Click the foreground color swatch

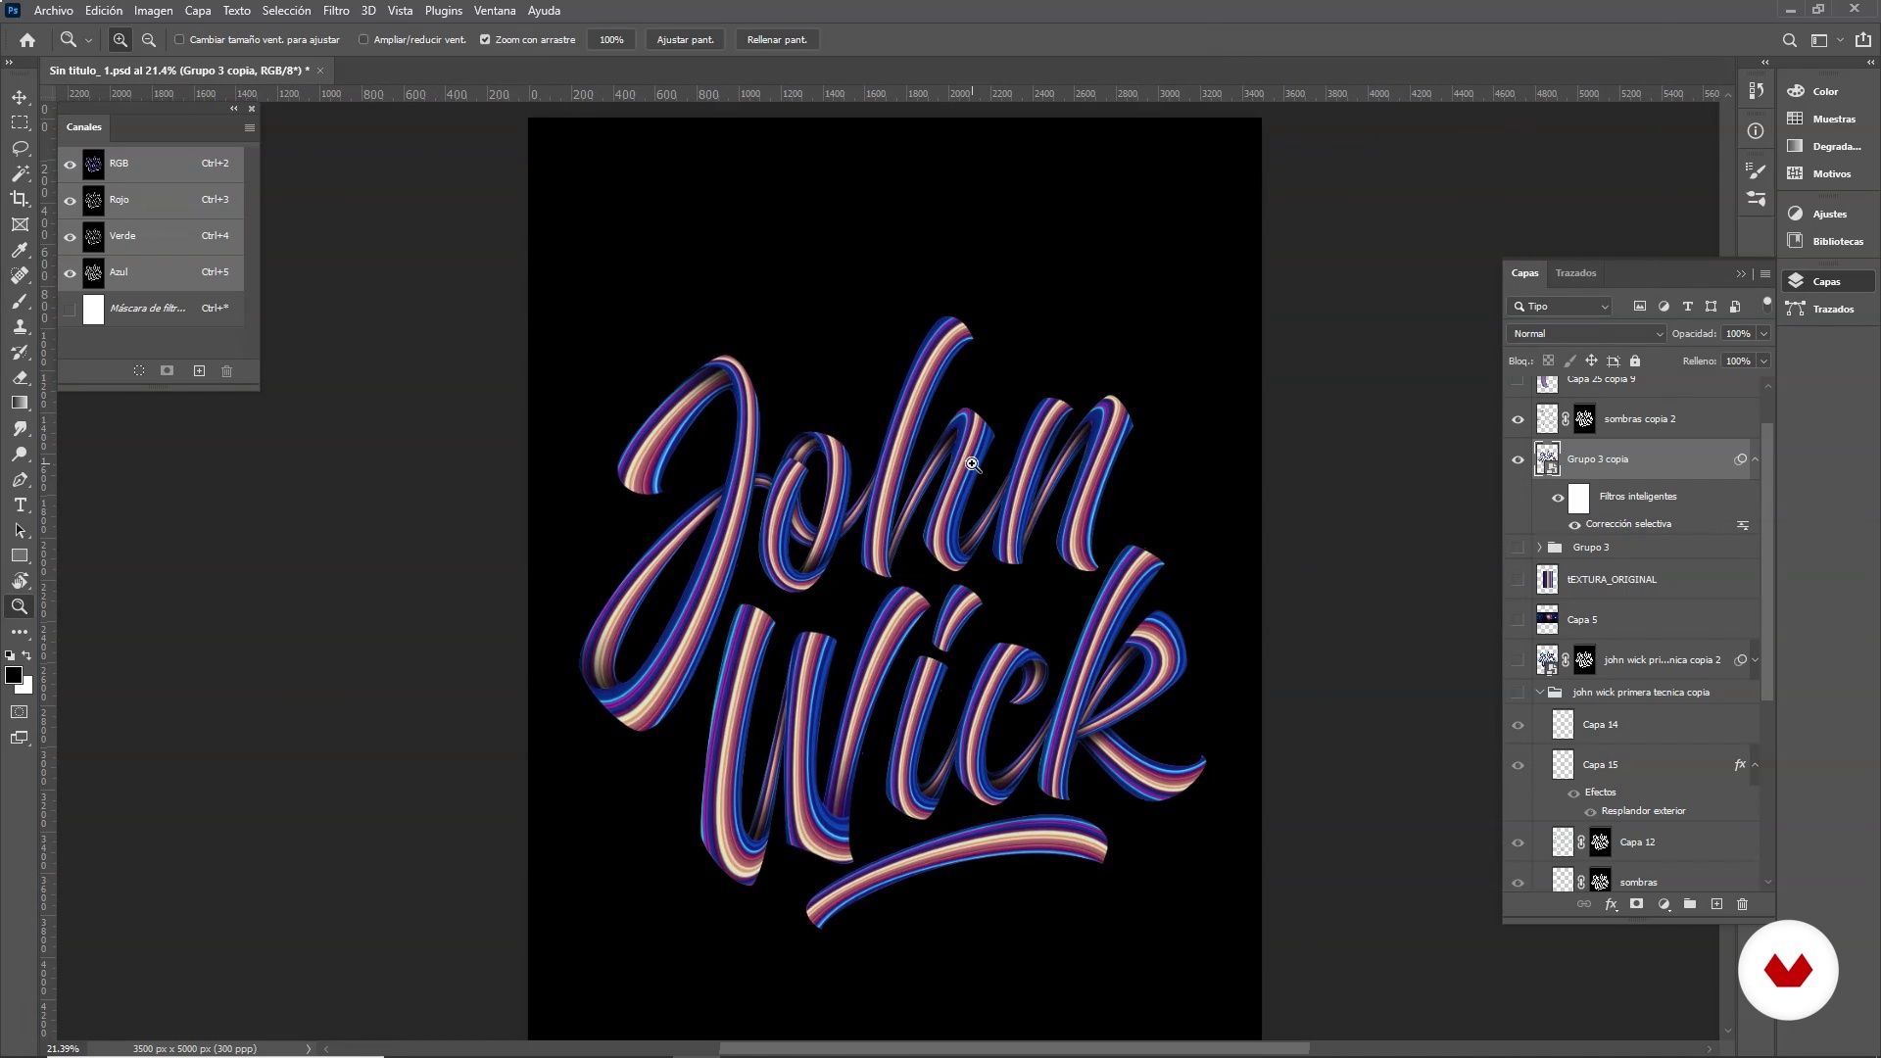pos(14,675)
